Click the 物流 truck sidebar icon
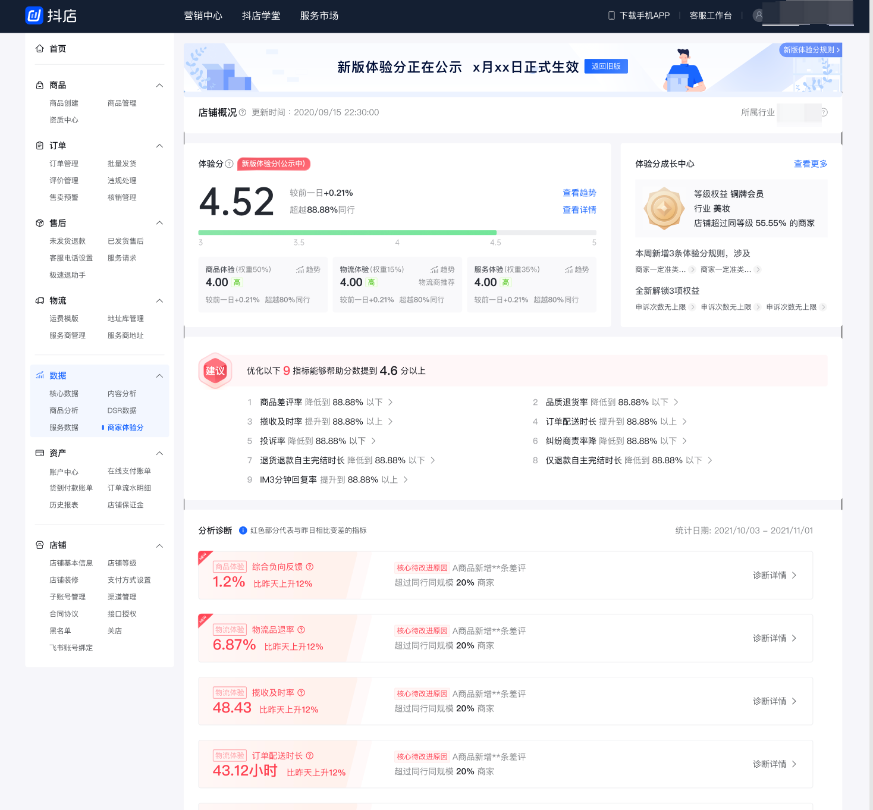The image size is (873, 810). tap(40, 300)
